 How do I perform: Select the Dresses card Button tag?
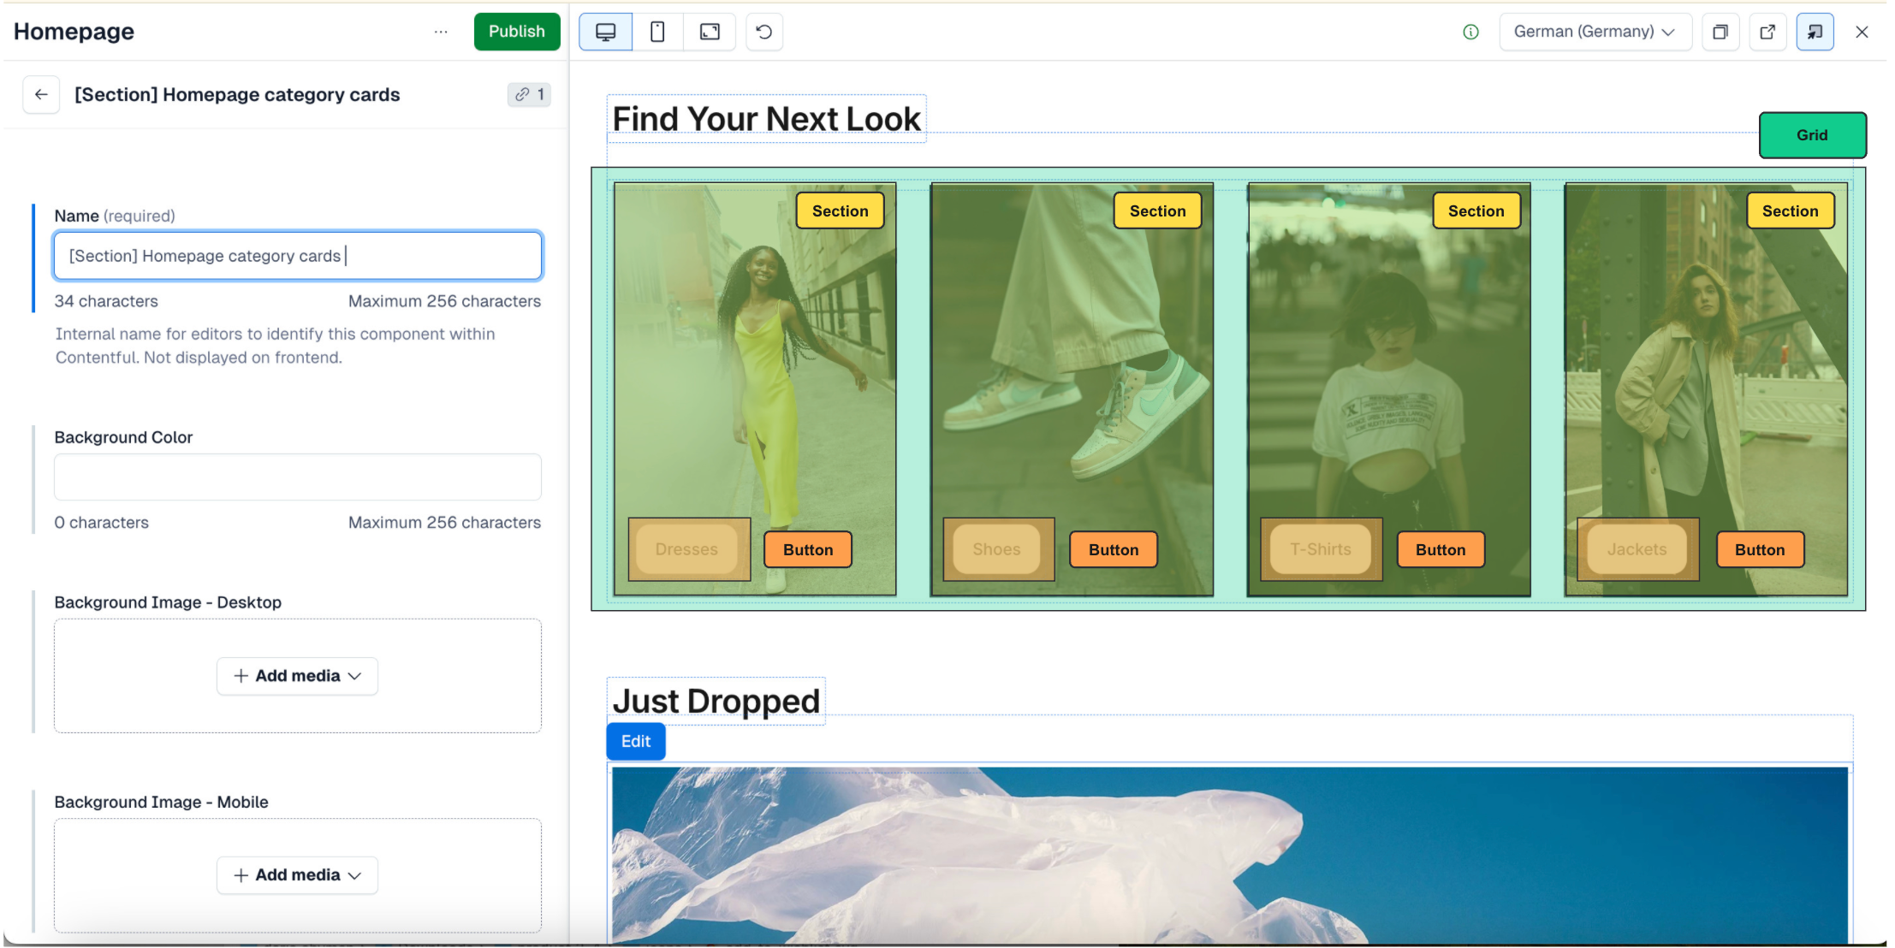(807, 549)
